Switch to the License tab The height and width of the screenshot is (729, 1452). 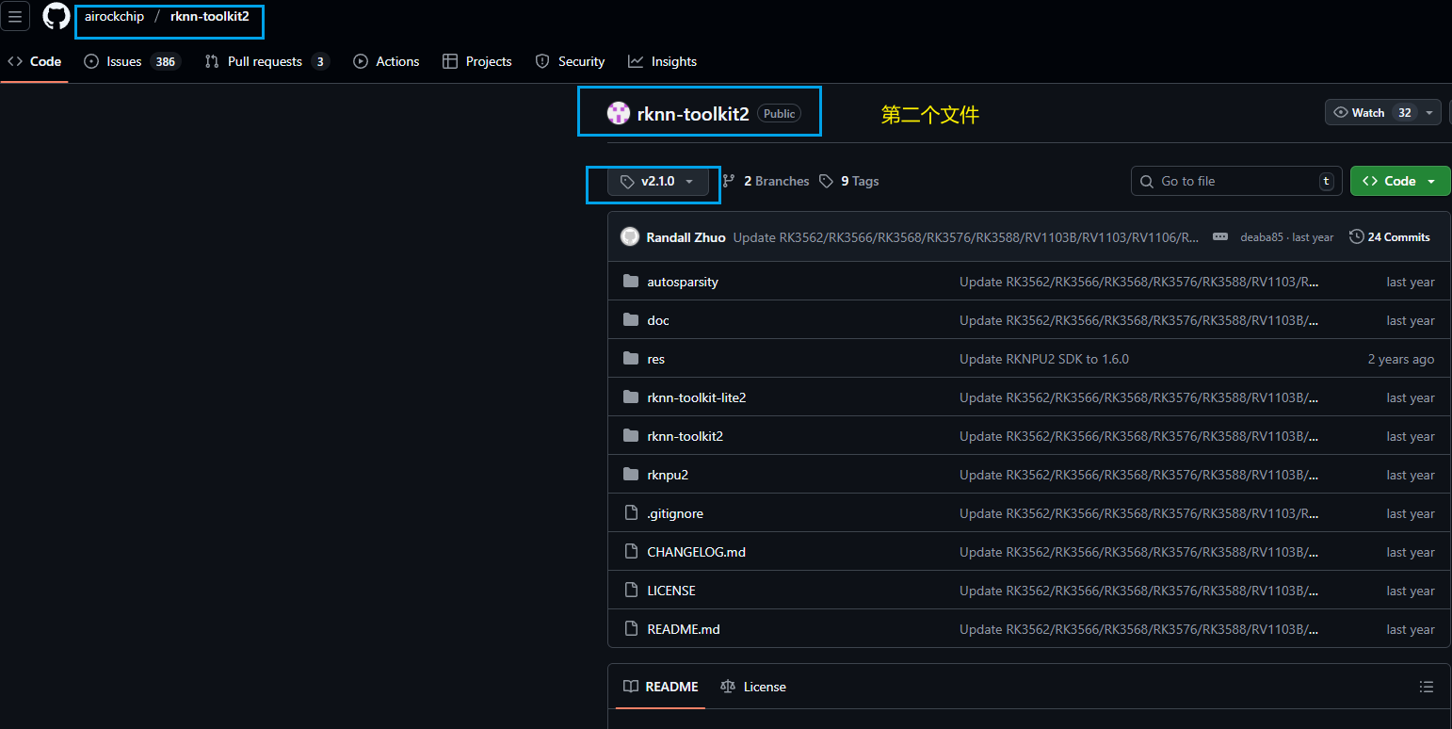753,687
